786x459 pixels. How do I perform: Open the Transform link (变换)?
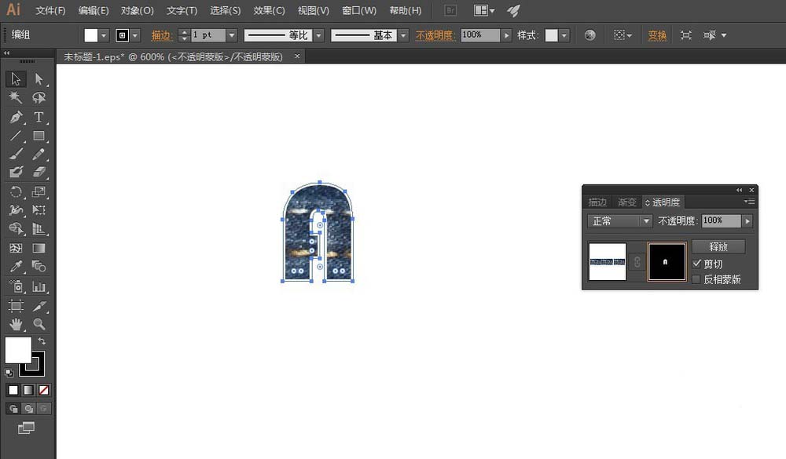657,35
